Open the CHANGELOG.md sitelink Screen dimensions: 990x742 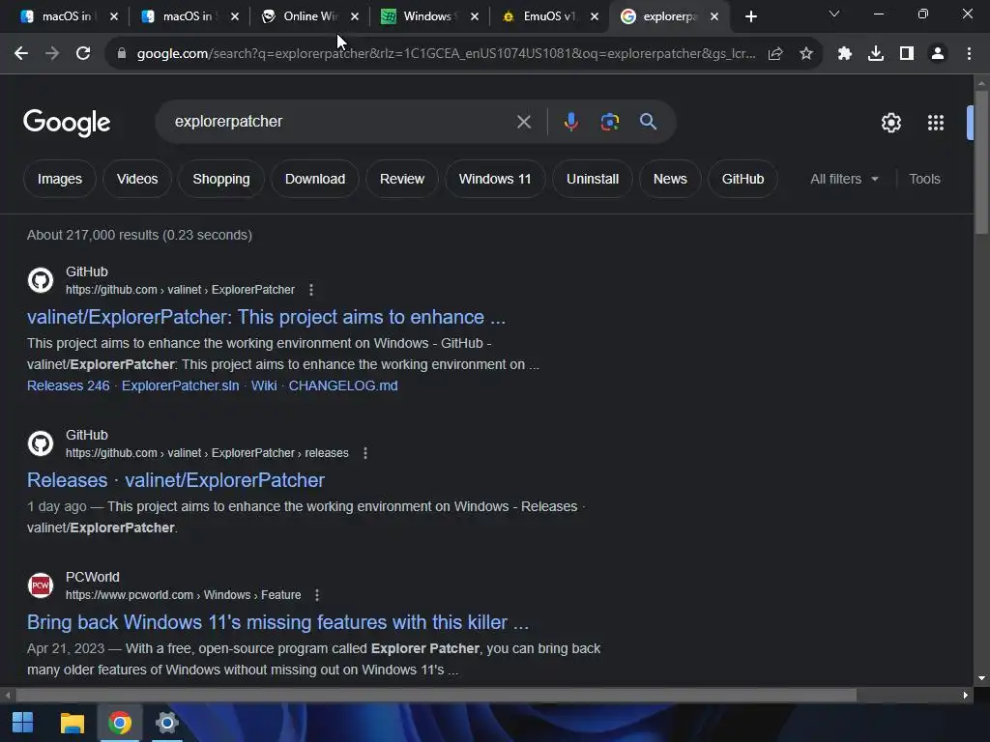[x=343, y=385]
